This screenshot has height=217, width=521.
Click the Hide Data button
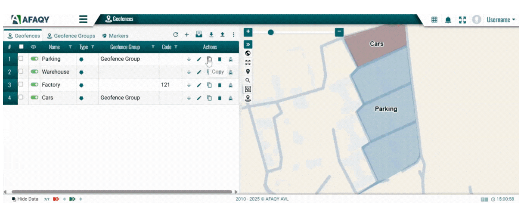[x=25, y=199]
